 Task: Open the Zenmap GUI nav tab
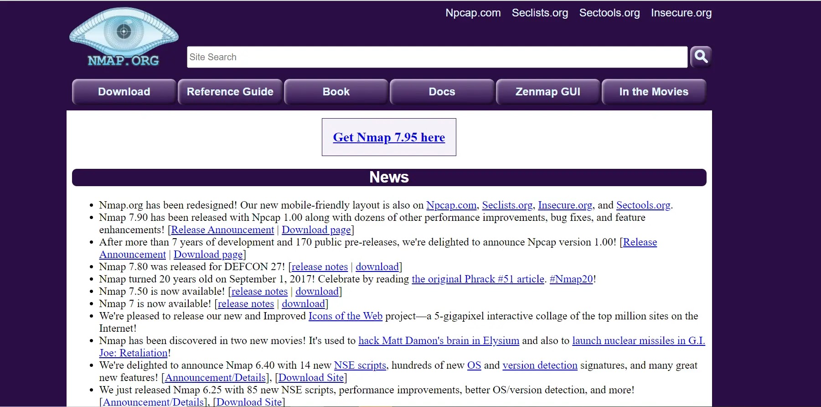(x=548, y=92)
